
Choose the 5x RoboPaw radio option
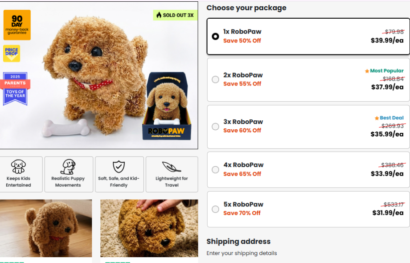(x=216, y=209)
